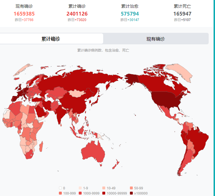The height and width of the screenshot is (196, 215).
Task: Select Mongolia on the map
Action: click(77, 93)
